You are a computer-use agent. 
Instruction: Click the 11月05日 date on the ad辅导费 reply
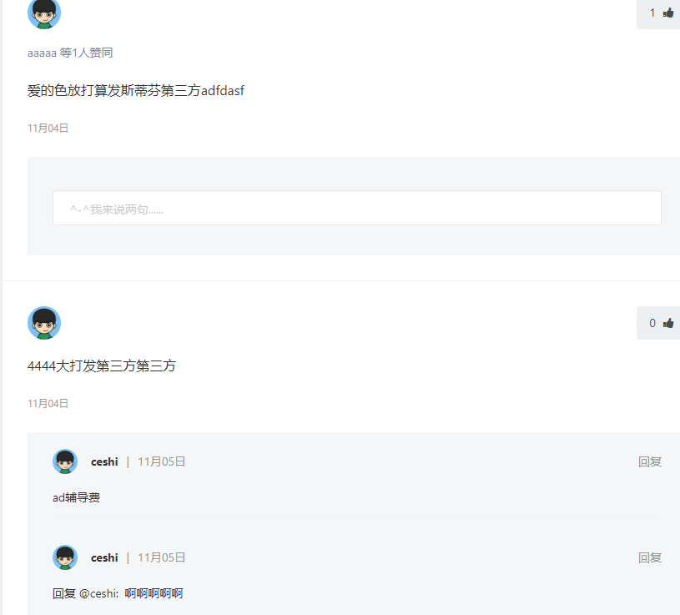point(161,462)
